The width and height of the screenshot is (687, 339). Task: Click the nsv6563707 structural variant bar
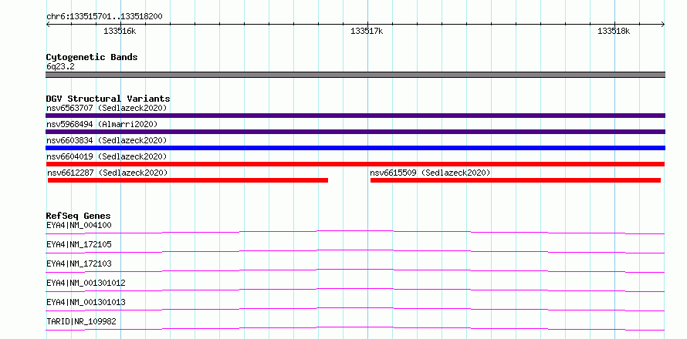(355, 116)
